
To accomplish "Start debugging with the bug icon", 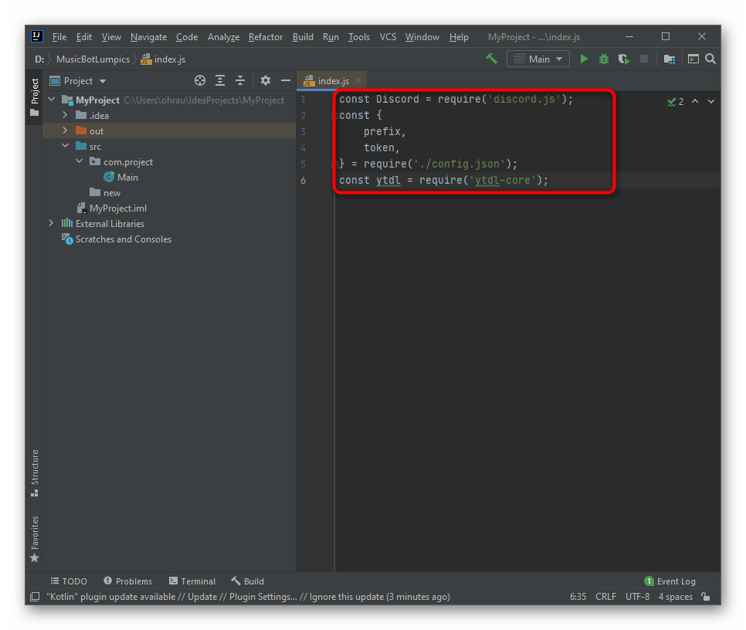I will point(604,59).
